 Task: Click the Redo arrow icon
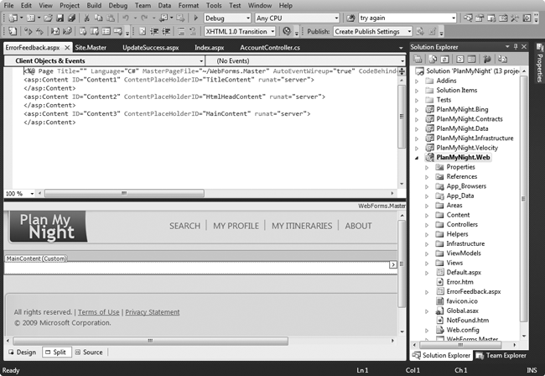(144, 18)
